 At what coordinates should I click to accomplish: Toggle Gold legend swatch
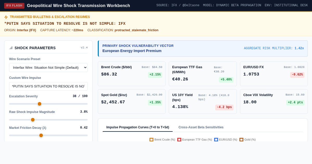tap(241, 140)
